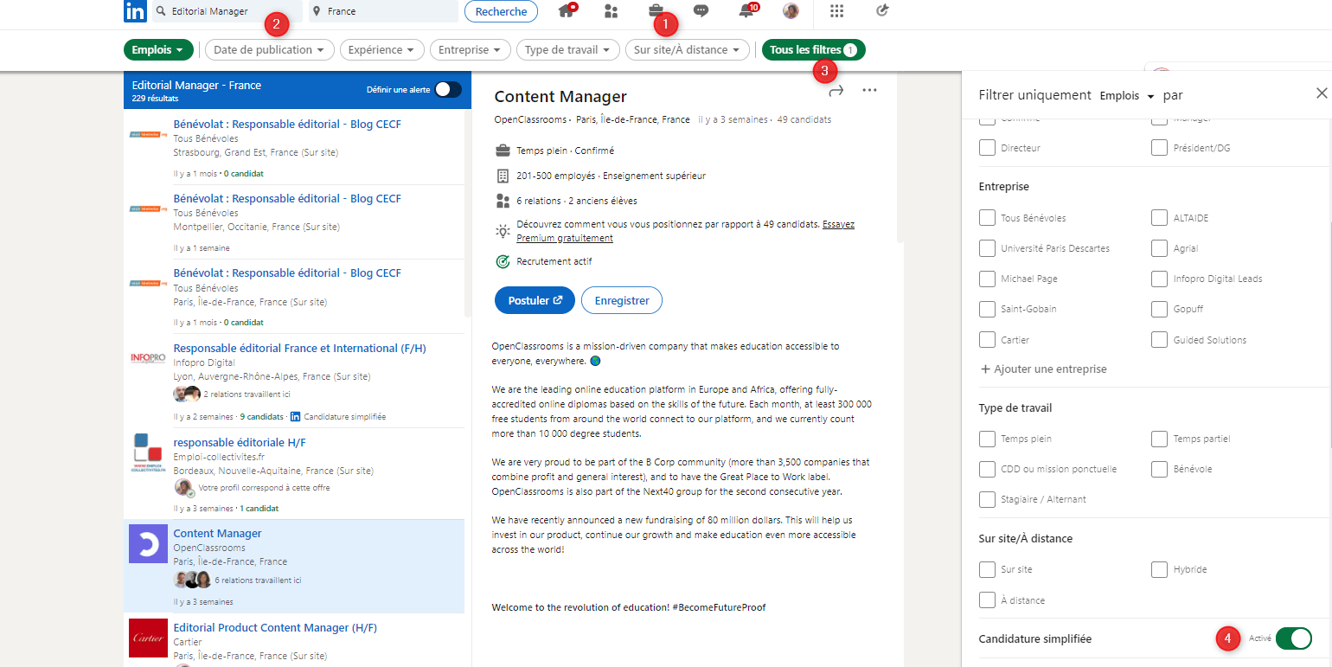
Task: Click the Postuler button
Action: (535, 300)
